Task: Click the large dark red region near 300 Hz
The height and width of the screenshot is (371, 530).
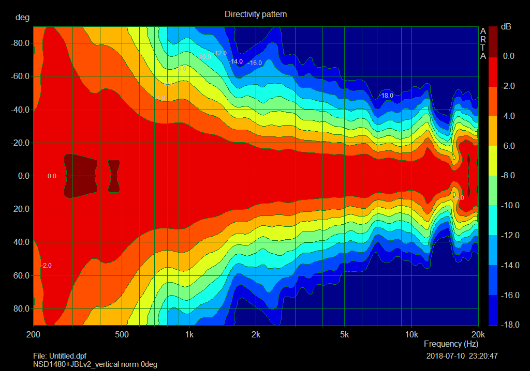Action: click(x=80, y=176)
